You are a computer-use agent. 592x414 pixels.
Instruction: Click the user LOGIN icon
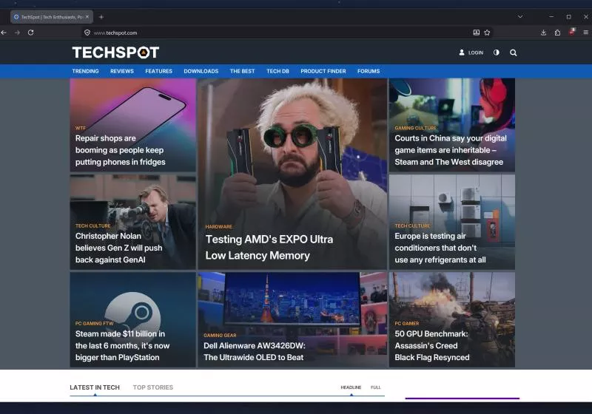[462, 52]
